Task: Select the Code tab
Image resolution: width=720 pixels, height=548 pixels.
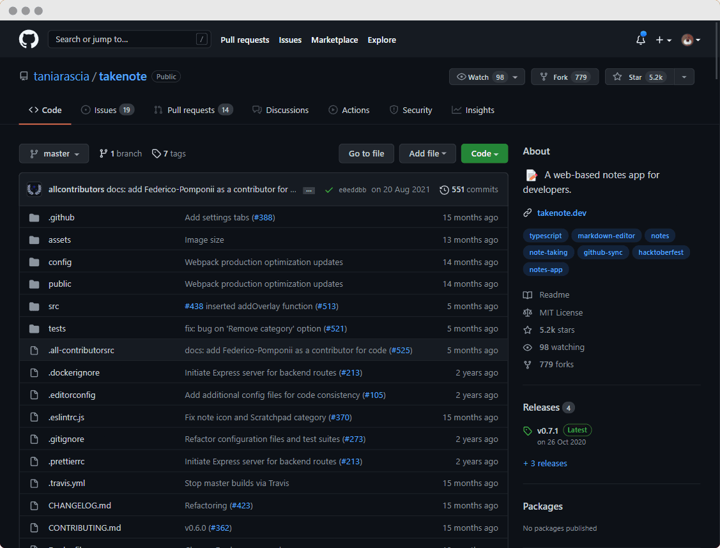Action: click(x=45, y=110)
